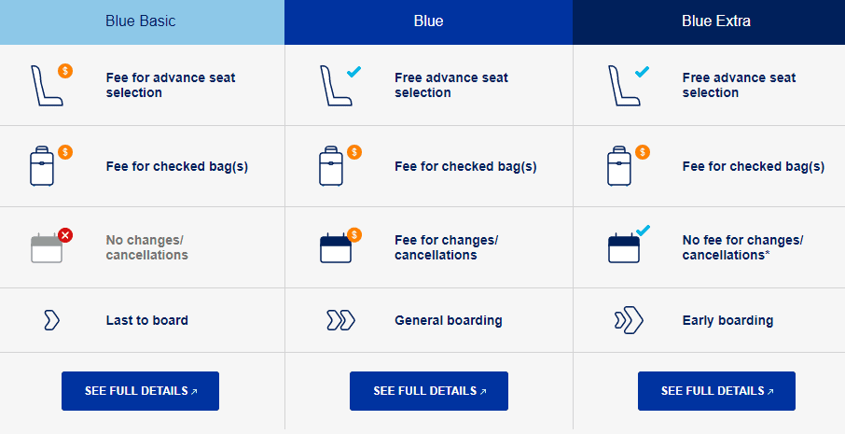Click the Blue fare checked bag suitcase icon
The height and width of the screenshot is (434, 845).
tap(340, 165)
